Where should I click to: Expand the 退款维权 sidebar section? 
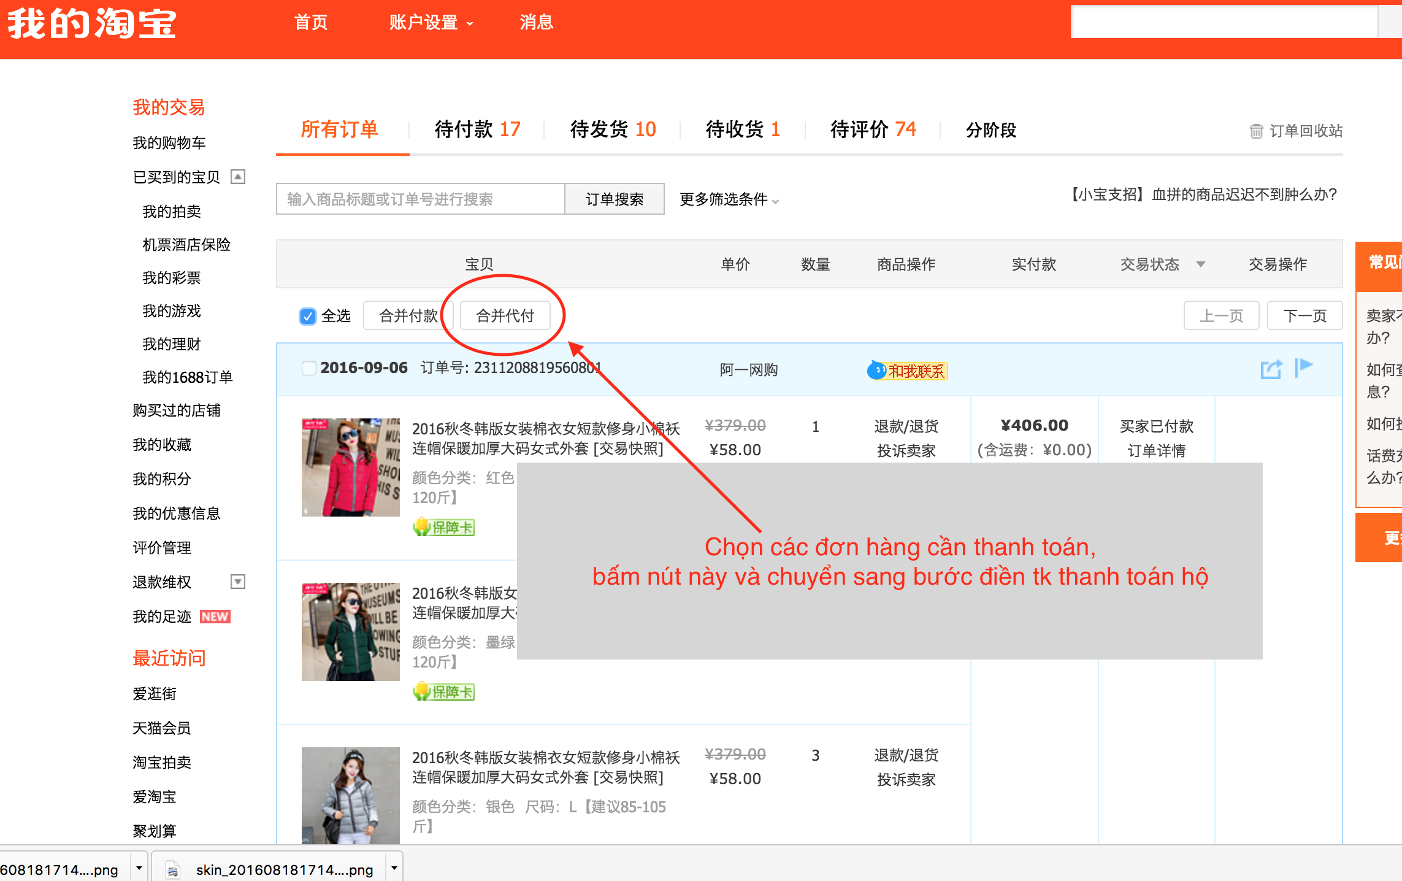point(238,582)
